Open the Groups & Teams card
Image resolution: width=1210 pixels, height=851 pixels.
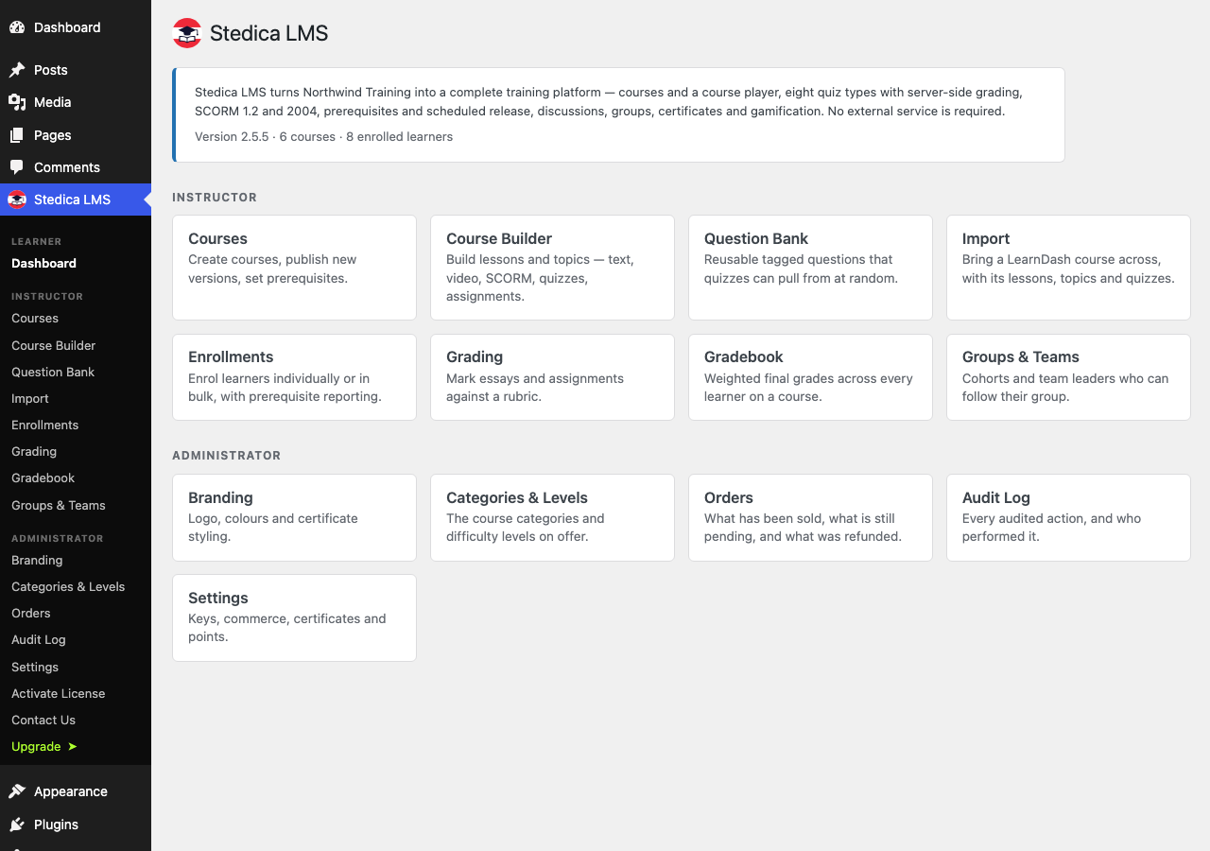(x=1068, y=377)
